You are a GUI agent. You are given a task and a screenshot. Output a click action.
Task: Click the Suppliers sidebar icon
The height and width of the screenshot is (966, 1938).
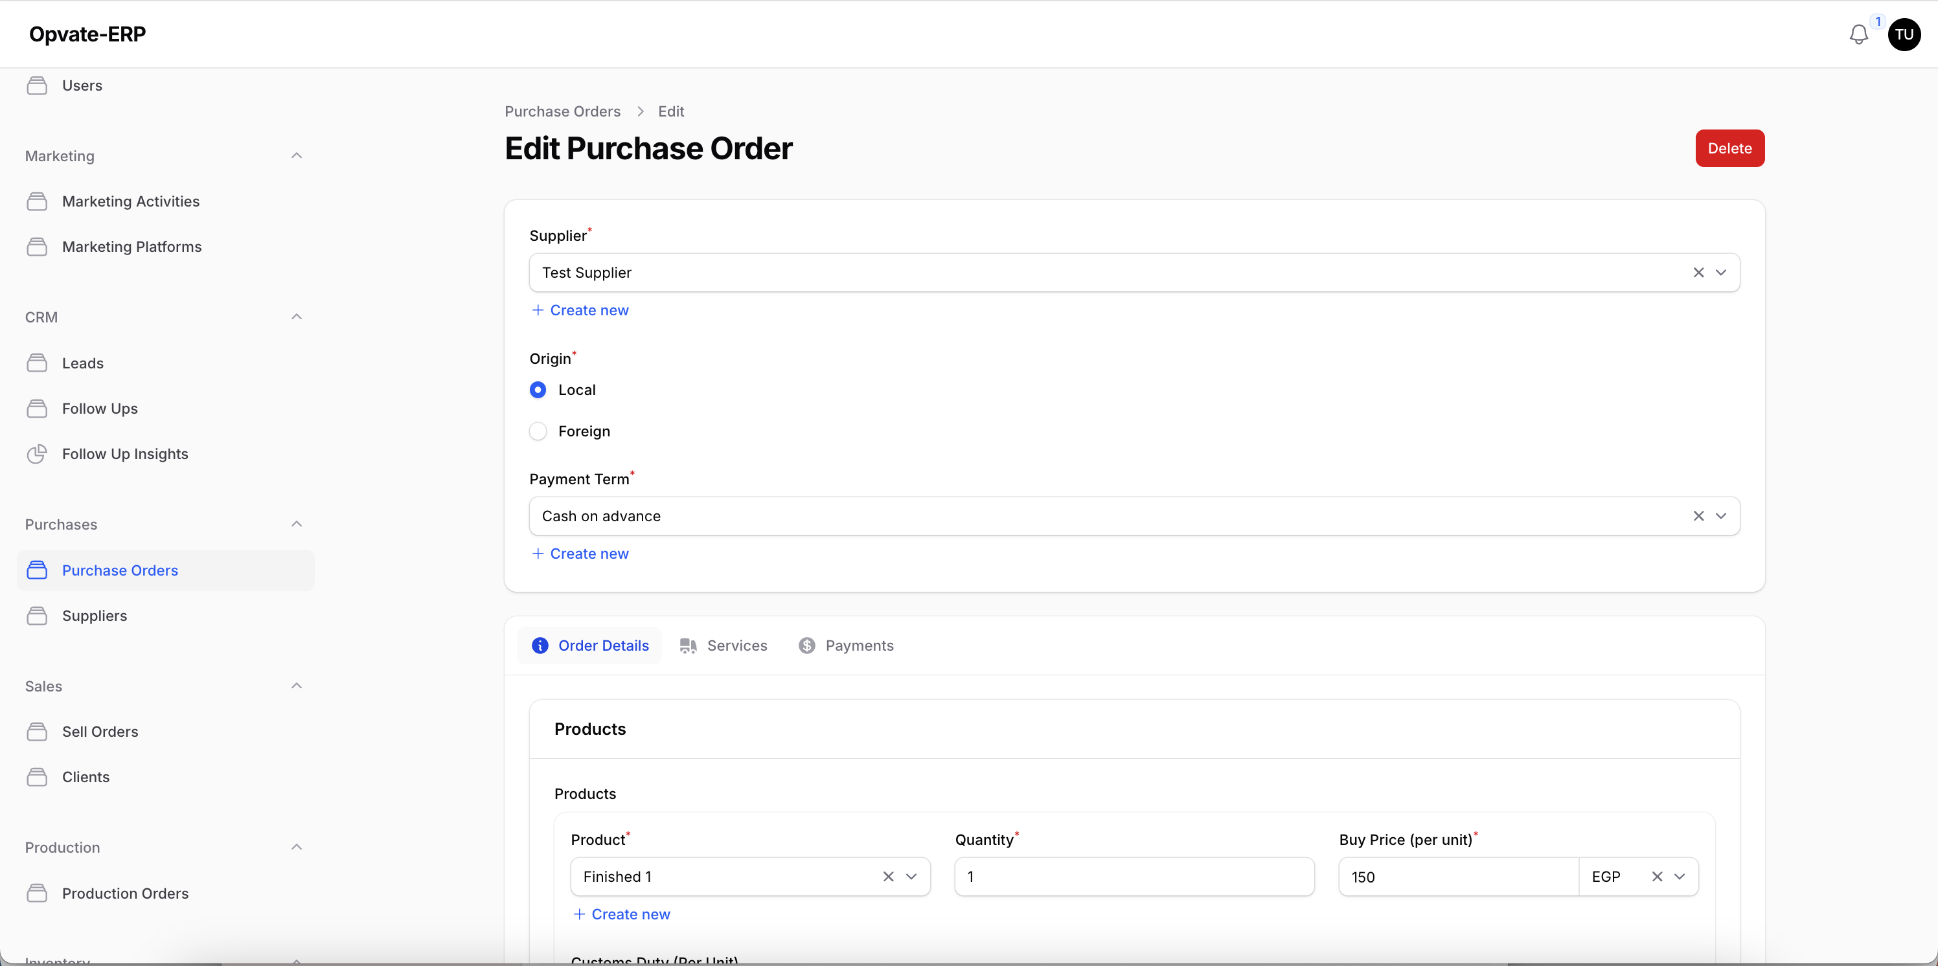click(x=37, y=616)
